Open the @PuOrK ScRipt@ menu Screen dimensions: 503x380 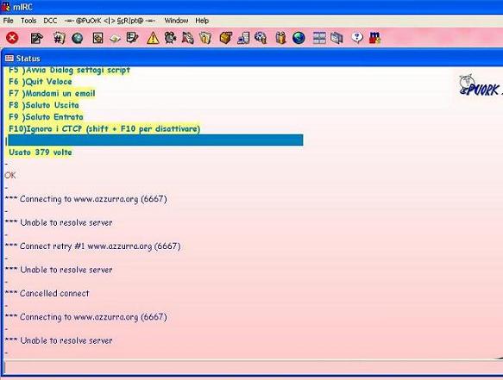tap(110, 21)
